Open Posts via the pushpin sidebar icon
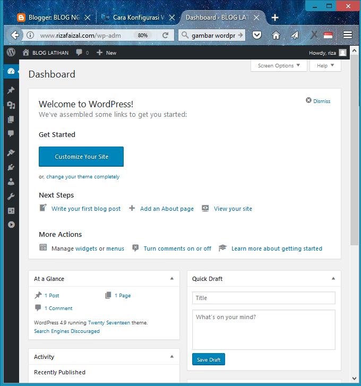 (x=11, y=90)
